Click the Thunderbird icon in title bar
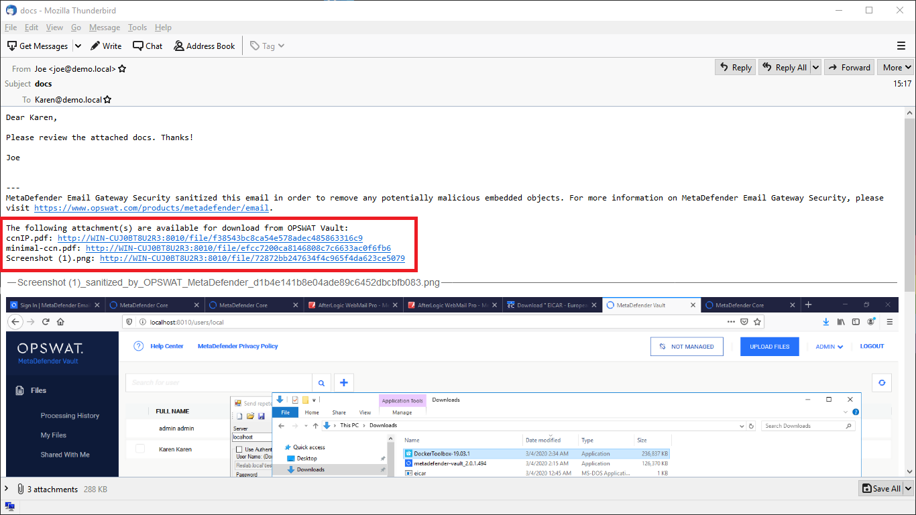Screen dimensions: 916x515 click(11, 10)
